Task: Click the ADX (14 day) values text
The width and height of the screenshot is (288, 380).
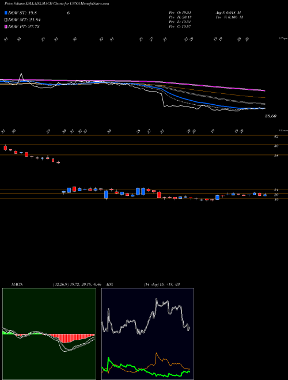Action: [161, 284]
